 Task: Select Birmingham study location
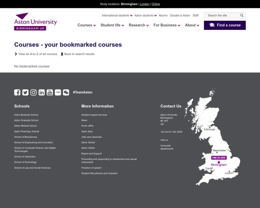click(x=129, y=4)
